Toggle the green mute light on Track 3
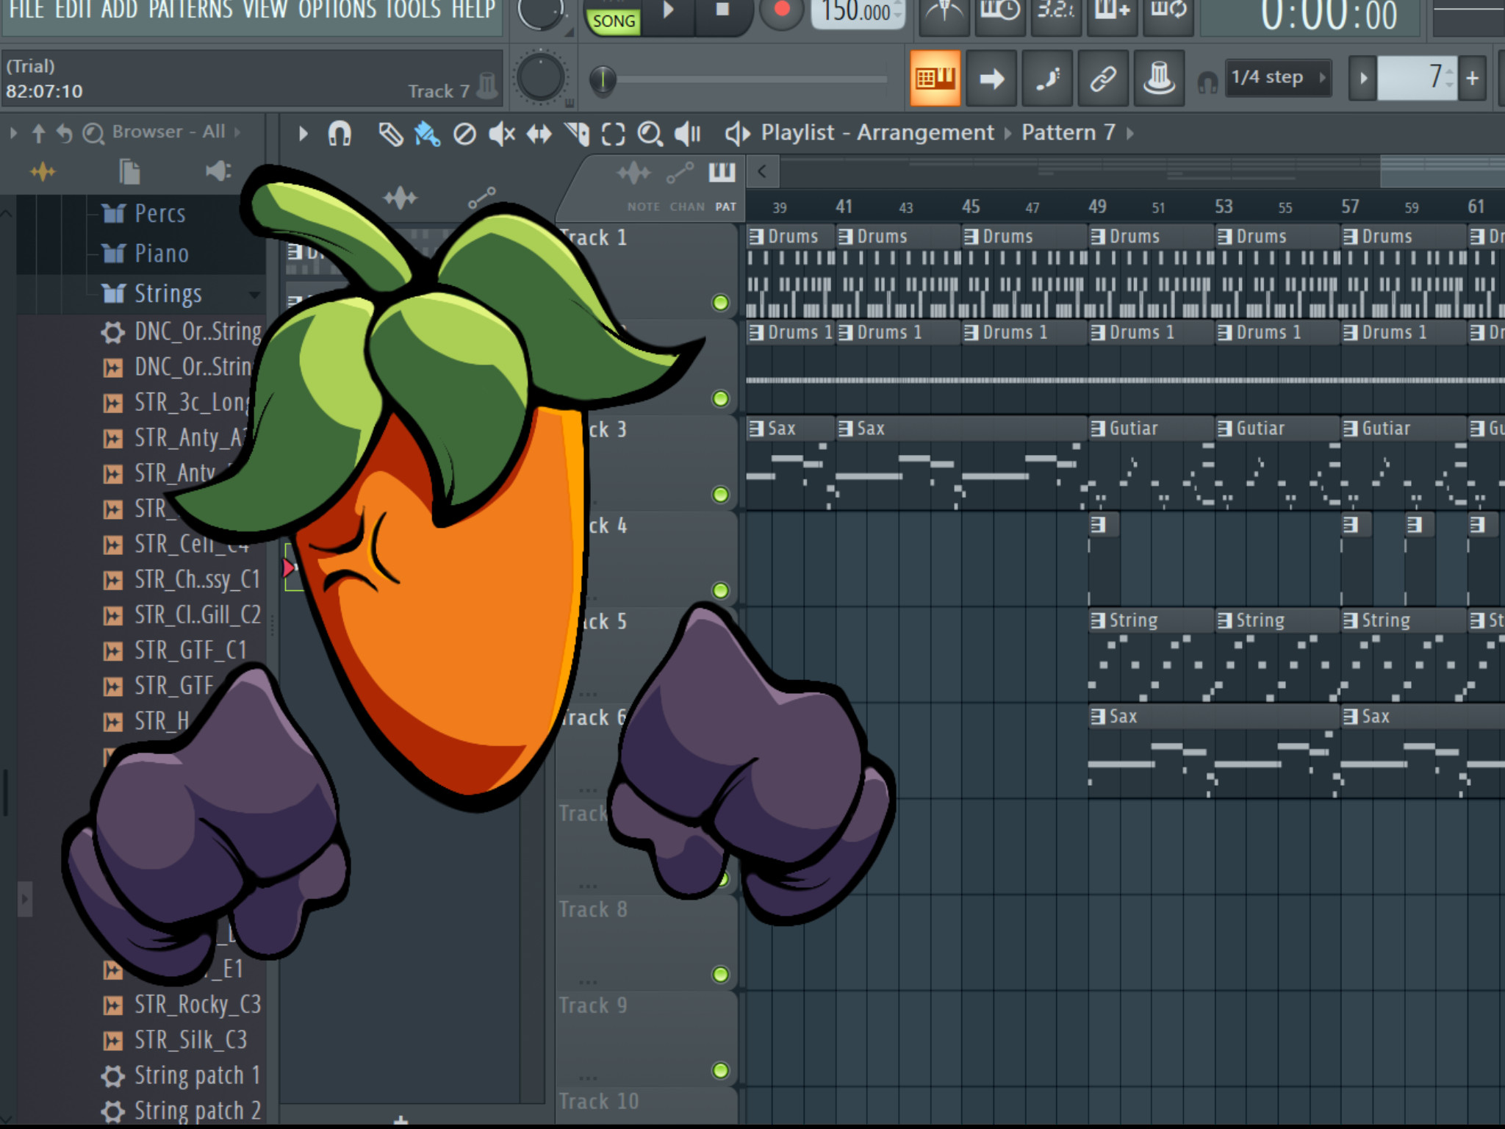This screenshot has width=1505, height=1129. point(720,494)
